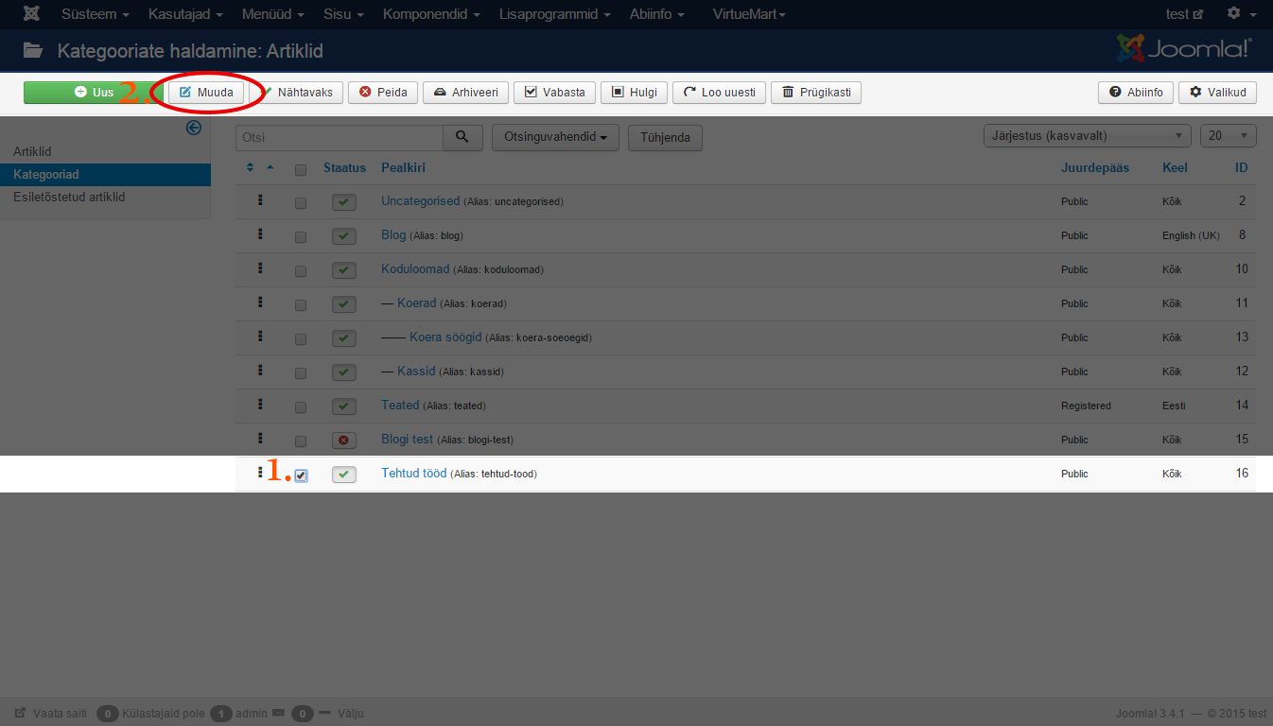This screenshot has height=726, width=1273.
Task: Click drag handle of Koduloomad row
Action: [x=260, y=268]
